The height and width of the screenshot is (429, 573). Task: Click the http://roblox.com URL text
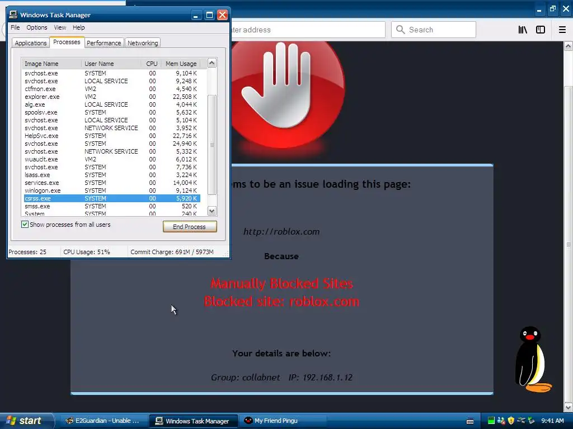[281, 232]
